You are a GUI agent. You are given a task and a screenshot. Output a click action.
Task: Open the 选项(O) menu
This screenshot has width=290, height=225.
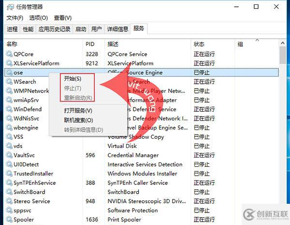pyautogui.click(x=39, y=18)
